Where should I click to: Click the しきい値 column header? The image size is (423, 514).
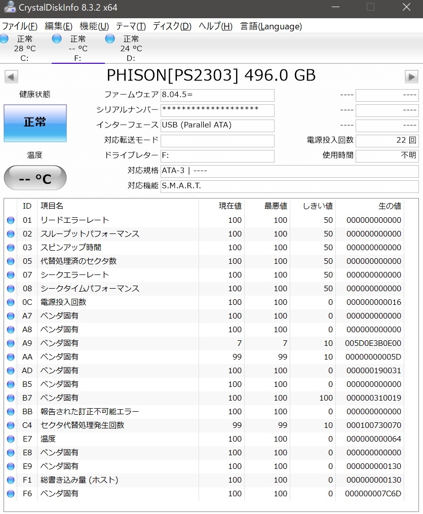click(x=313, y=206)
